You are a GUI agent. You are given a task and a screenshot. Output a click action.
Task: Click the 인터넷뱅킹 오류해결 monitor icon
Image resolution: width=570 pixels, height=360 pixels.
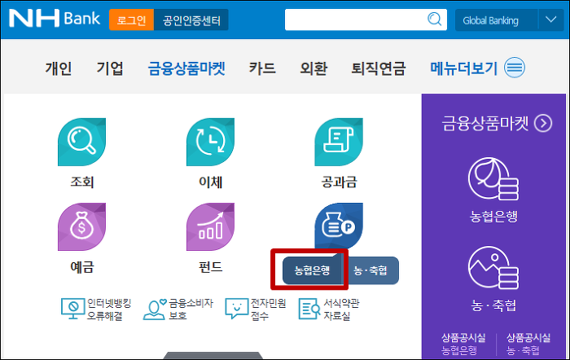pyautogui.click(x=72, y=309)
